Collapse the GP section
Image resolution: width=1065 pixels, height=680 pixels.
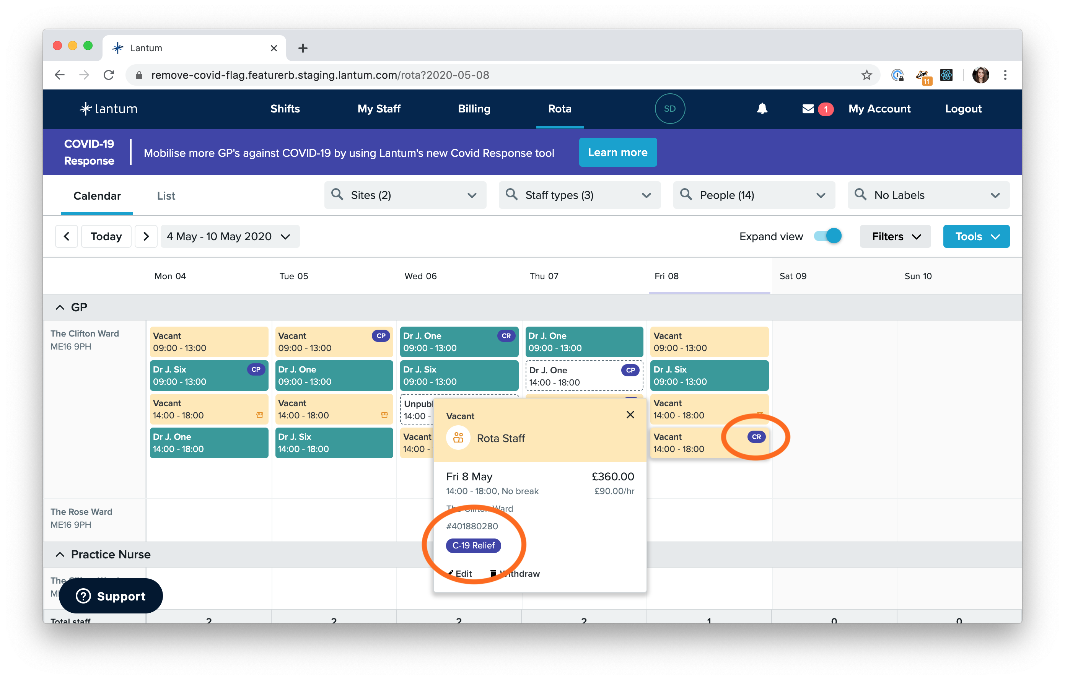tap(60, 307)
